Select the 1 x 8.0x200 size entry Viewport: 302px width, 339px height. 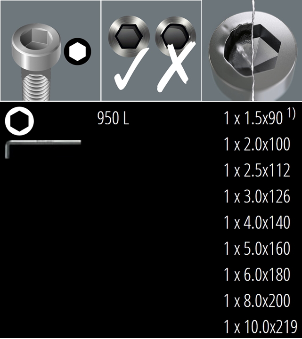pyautogui.click(x=257, y=300)
